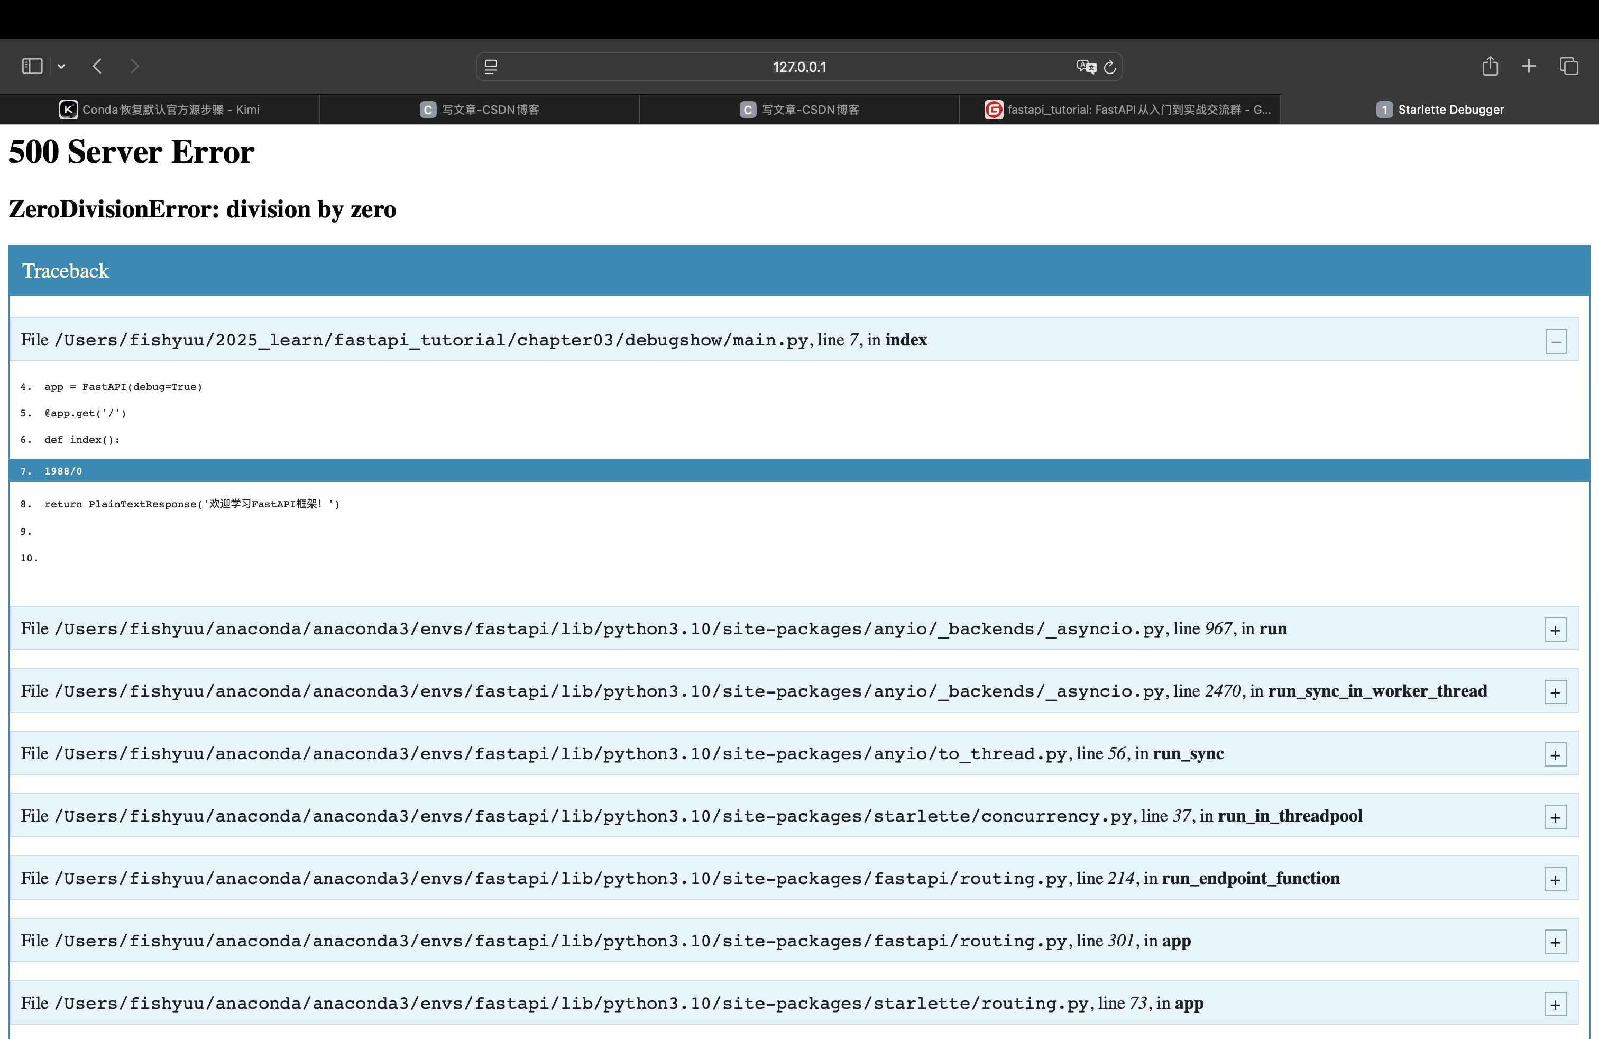Expand the run_sync_in_worker_thread frame

[1555, 693]
